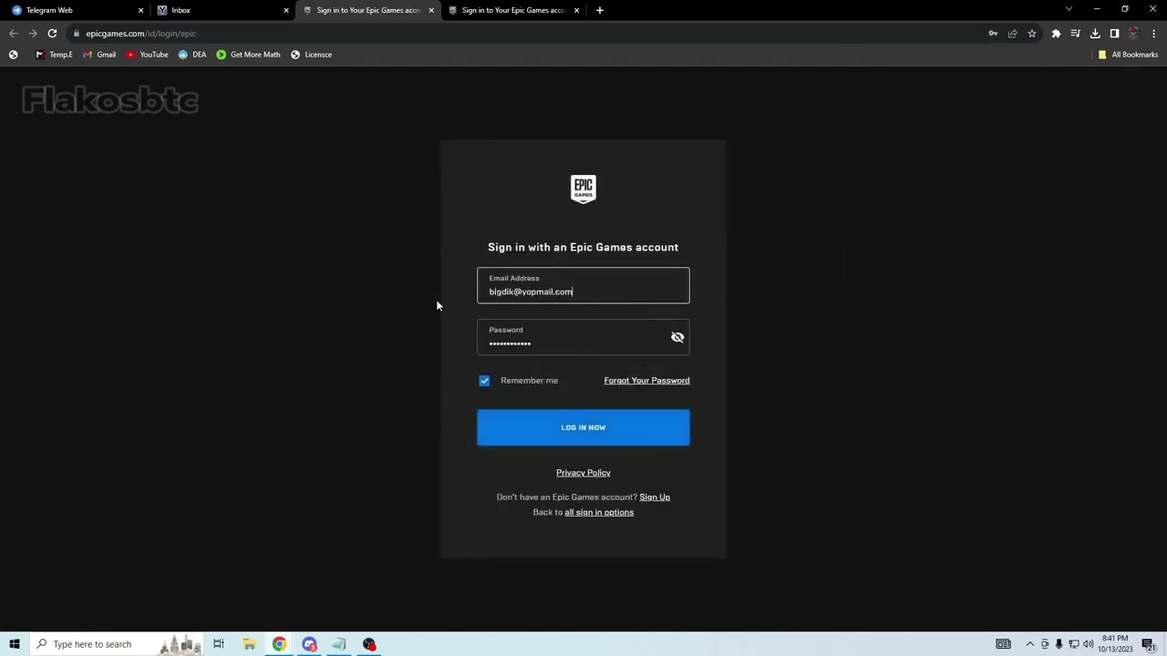Click the address bar URL

point(141,34)
